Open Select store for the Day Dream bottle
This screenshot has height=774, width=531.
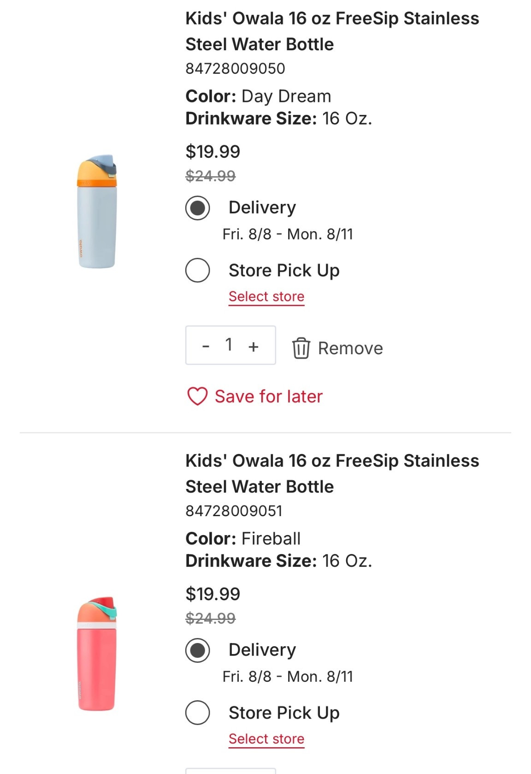tap(266, 296)
